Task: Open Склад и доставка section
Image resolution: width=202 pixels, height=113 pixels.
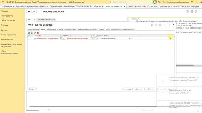Action: [x=8, y=35]
